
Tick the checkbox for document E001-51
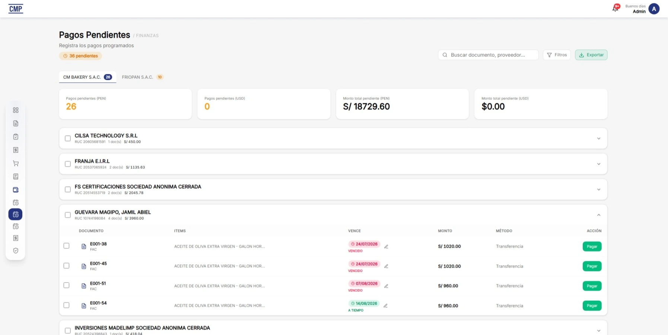[66, 285]
